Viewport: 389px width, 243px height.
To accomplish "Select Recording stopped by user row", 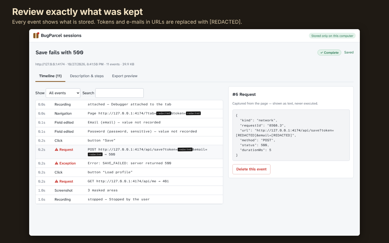I will (x=129, y=200).
